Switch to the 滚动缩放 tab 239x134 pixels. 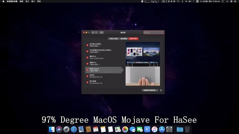[124, 39]
